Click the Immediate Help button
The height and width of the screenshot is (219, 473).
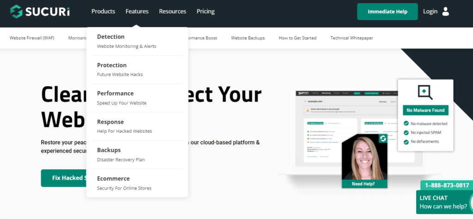coord(388,12)
